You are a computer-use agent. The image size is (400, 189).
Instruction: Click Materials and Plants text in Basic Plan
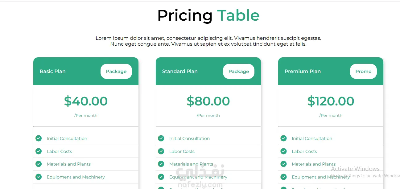[69, 164]
